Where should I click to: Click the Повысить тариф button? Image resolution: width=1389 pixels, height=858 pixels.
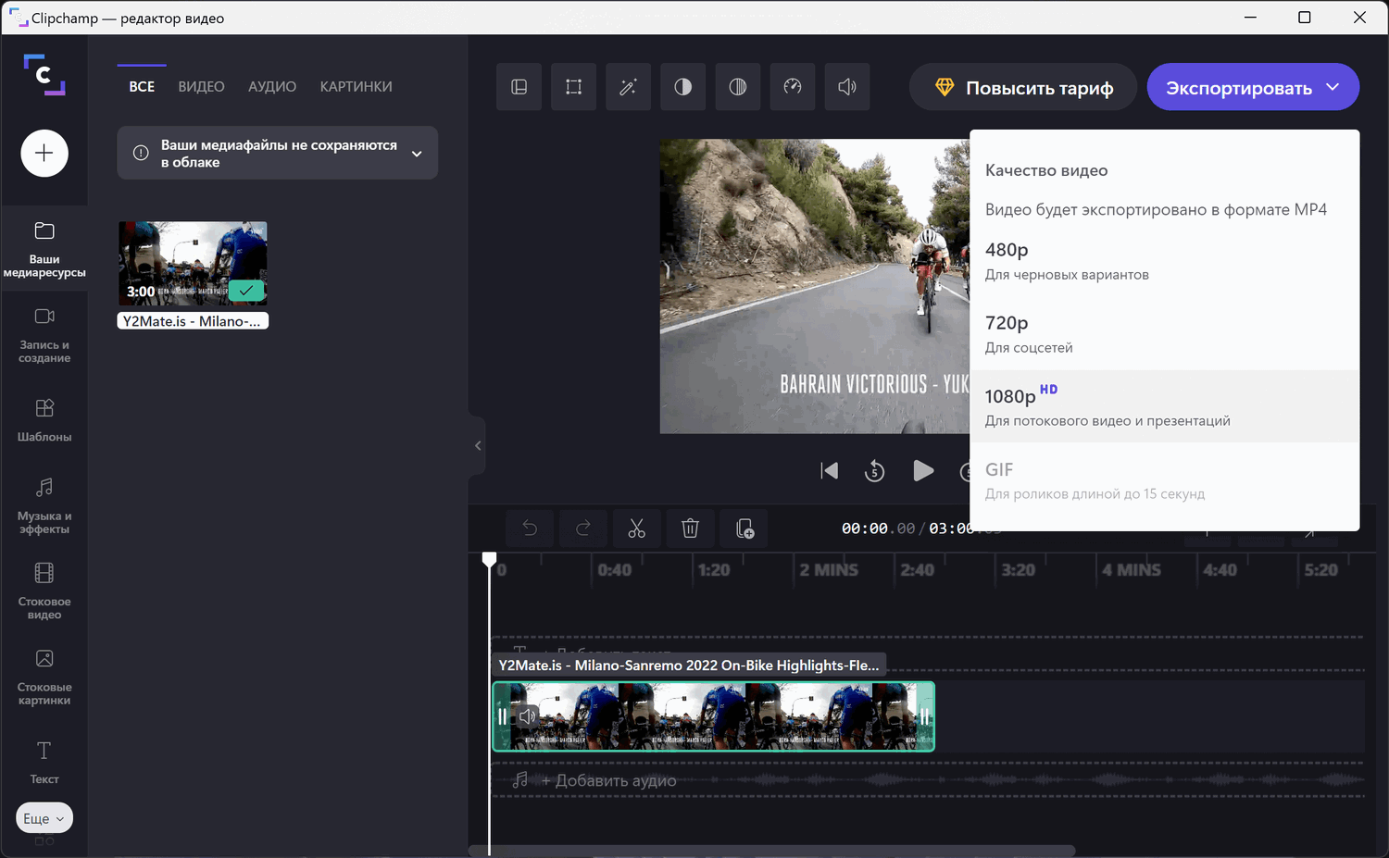(x=1023, y=87)
